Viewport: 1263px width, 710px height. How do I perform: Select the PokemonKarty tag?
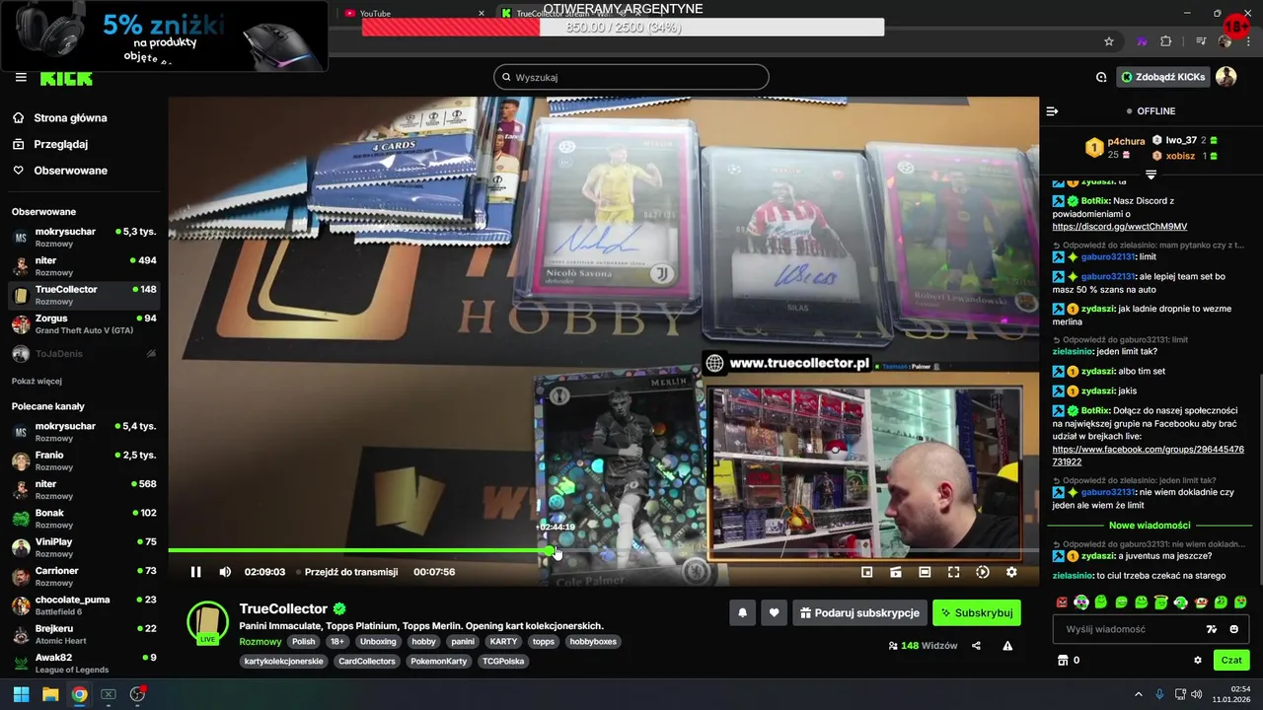[x=438, y=661]
